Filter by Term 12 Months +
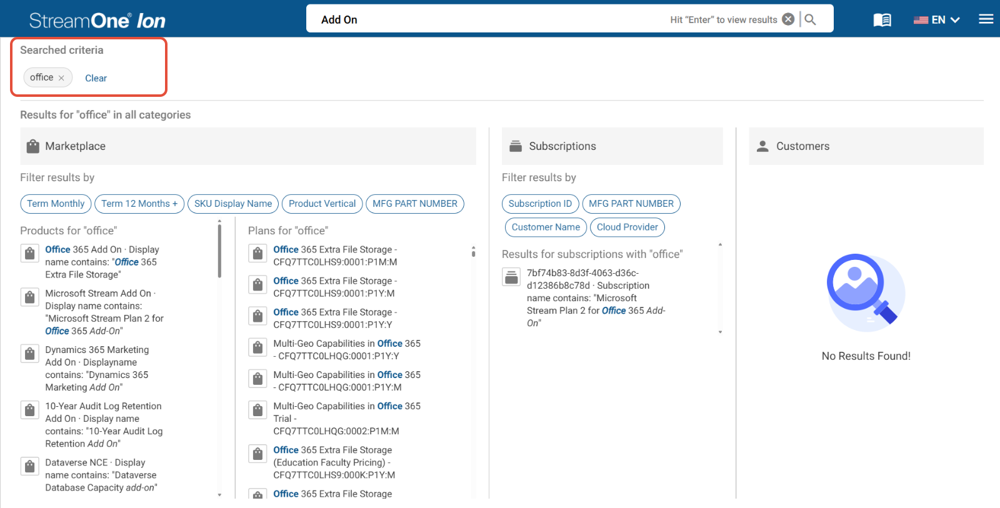 click(x=139, y=204)
